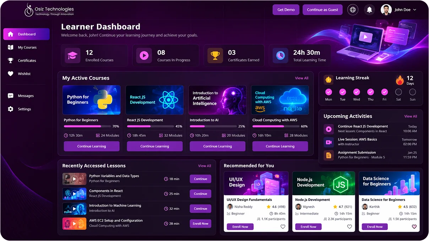The width and height of the screenshot is (429, 241).
Task: Enroll Now in Data Science for Beginners
Action: pyautogui.click(x=375, y=227)
